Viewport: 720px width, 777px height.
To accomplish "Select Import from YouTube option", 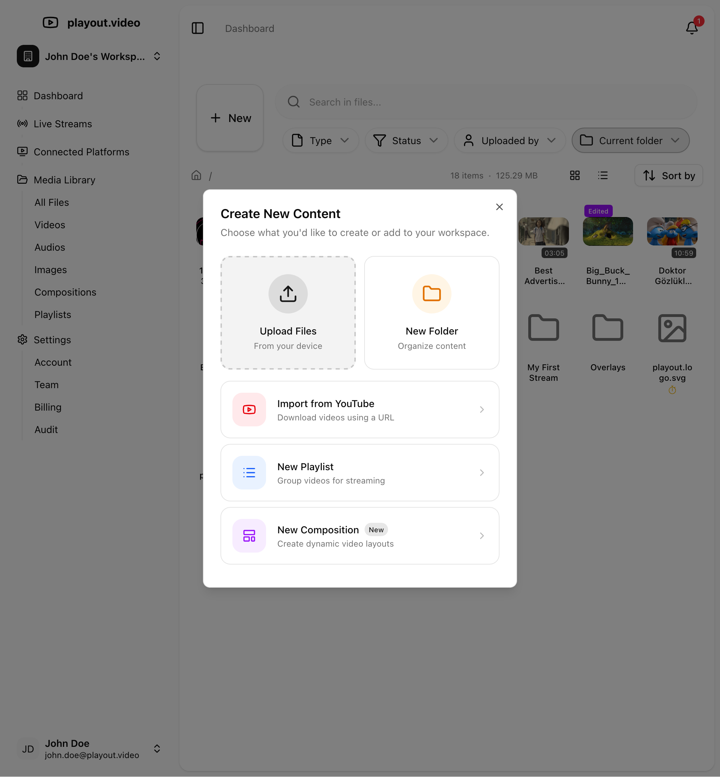I will [359, 410].
